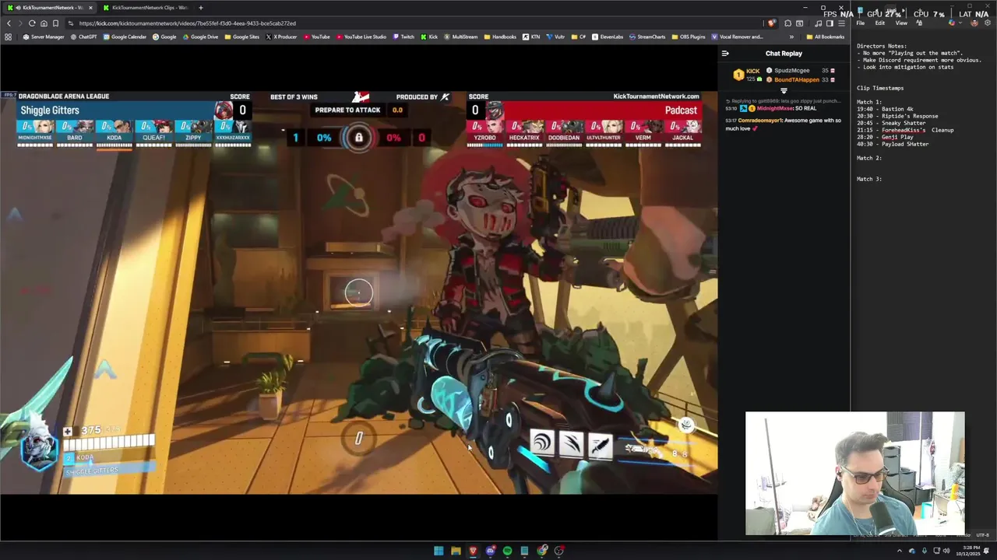The height and width of the screenshot is (560, 997).
Task: Click BoundTAHappen in the gift leaderboard
Action: 797,79
